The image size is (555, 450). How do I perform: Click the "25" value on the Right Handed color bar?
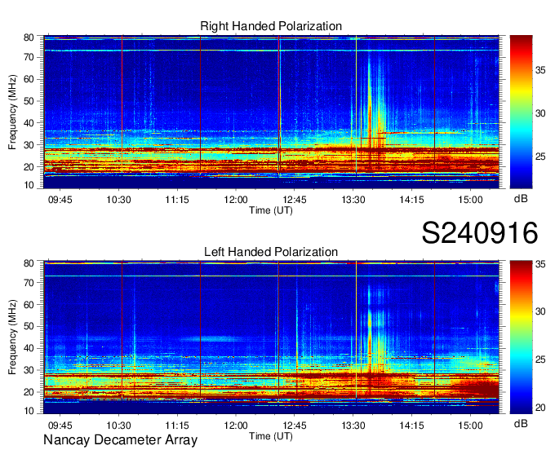click(540, 157)
